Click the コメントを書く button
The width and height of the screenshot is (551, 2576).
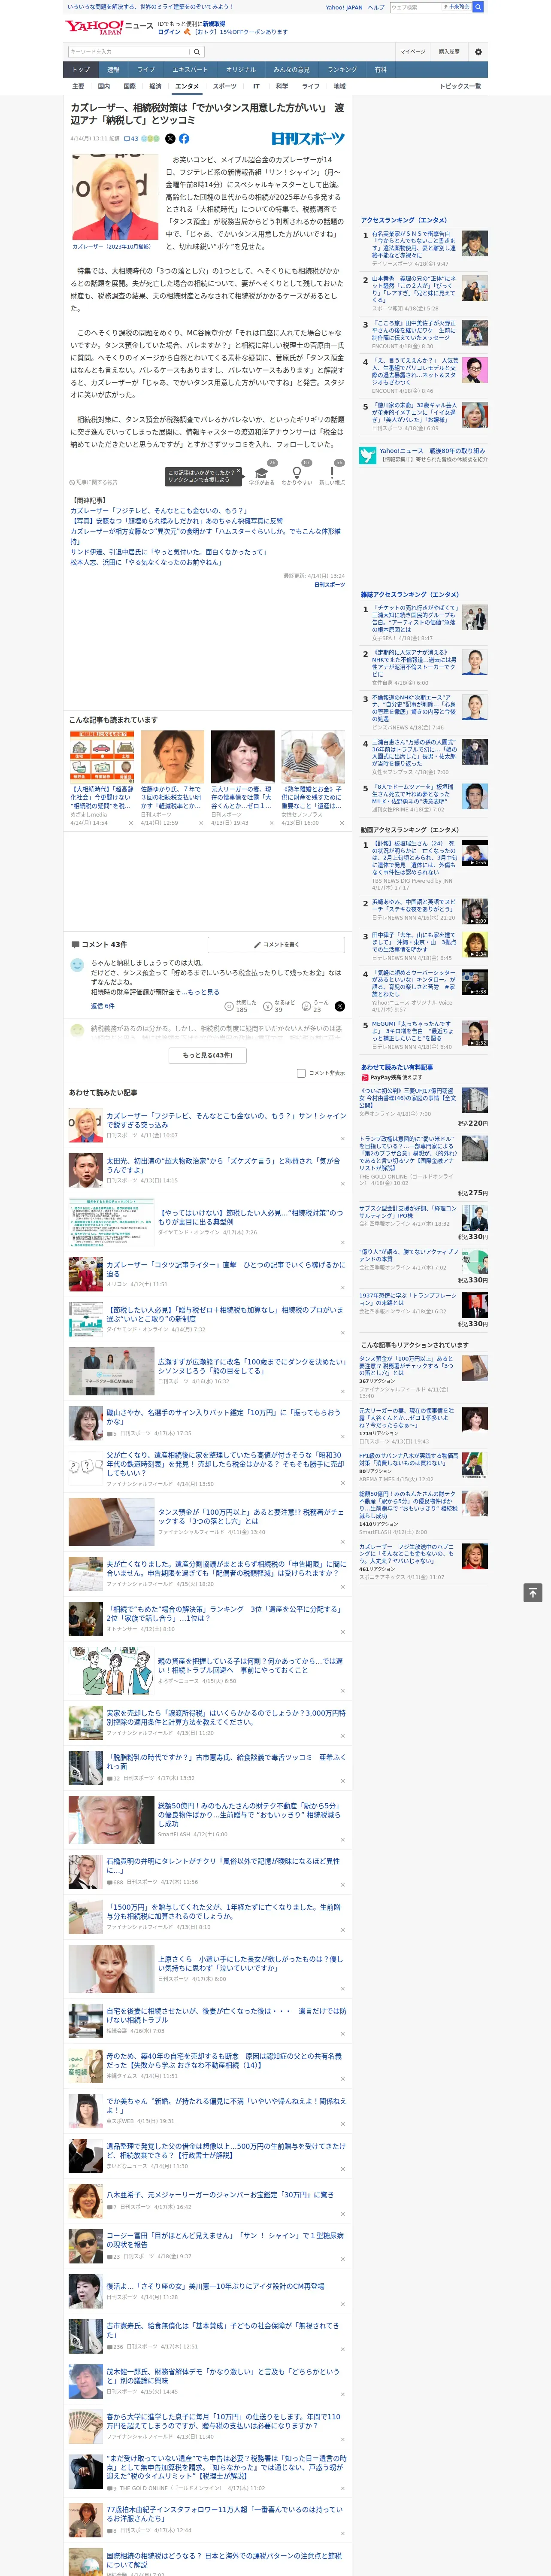(276, 944)
